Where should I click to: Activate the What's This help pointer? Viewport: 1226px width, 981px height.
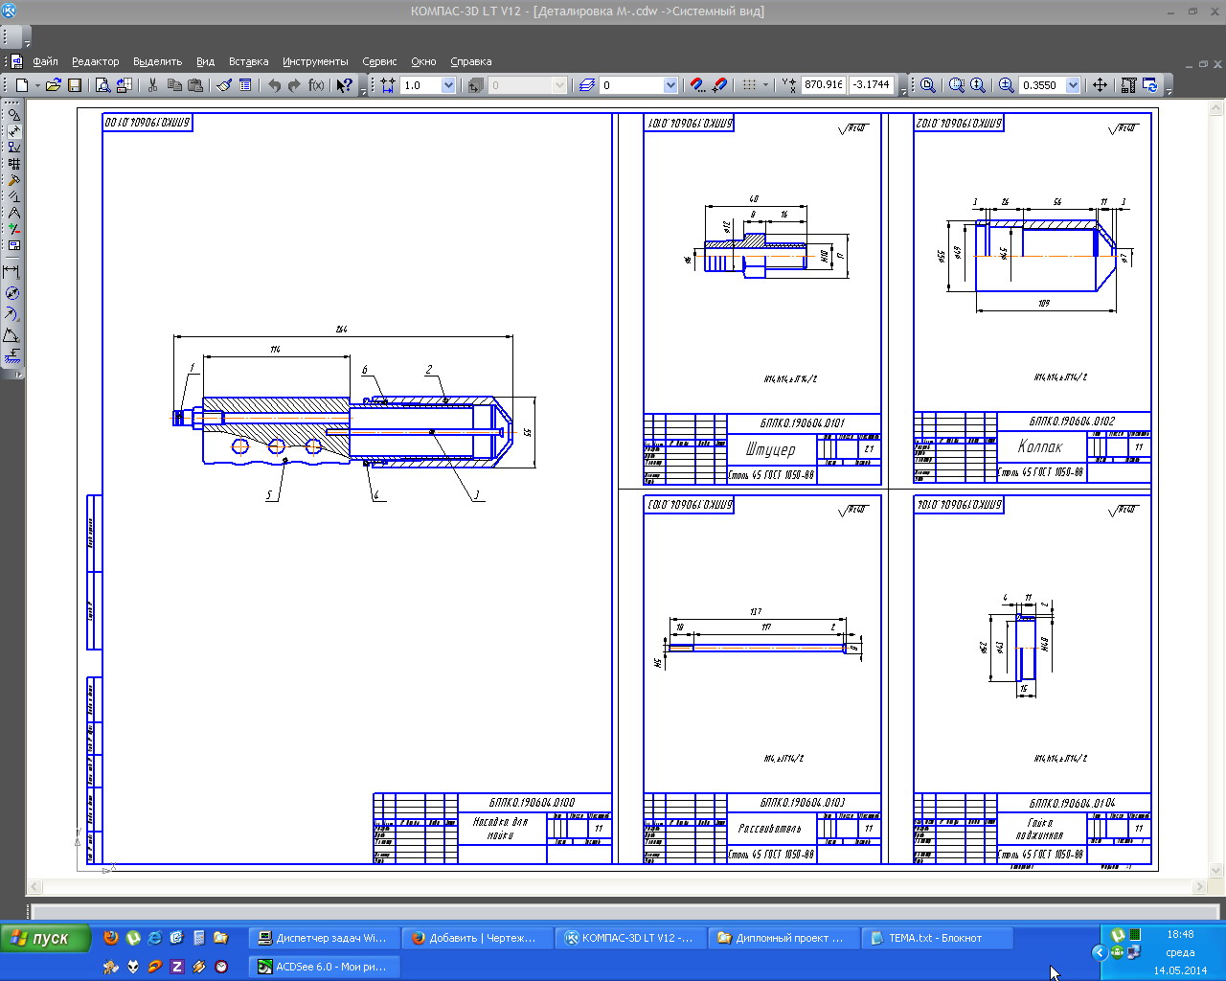point(345,85)
